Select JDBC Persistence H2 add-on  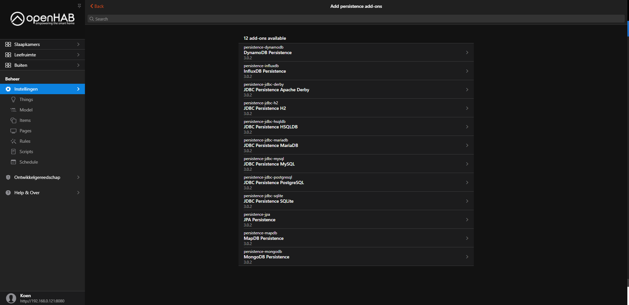pos(356,108)
